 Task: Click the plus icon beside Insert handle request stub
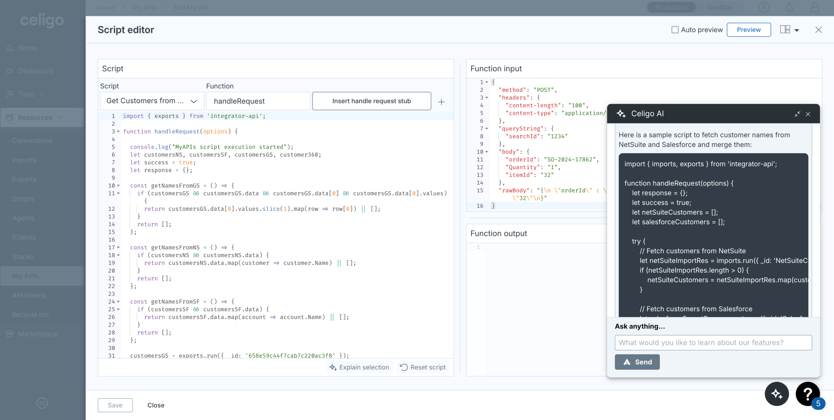[441, 102]
